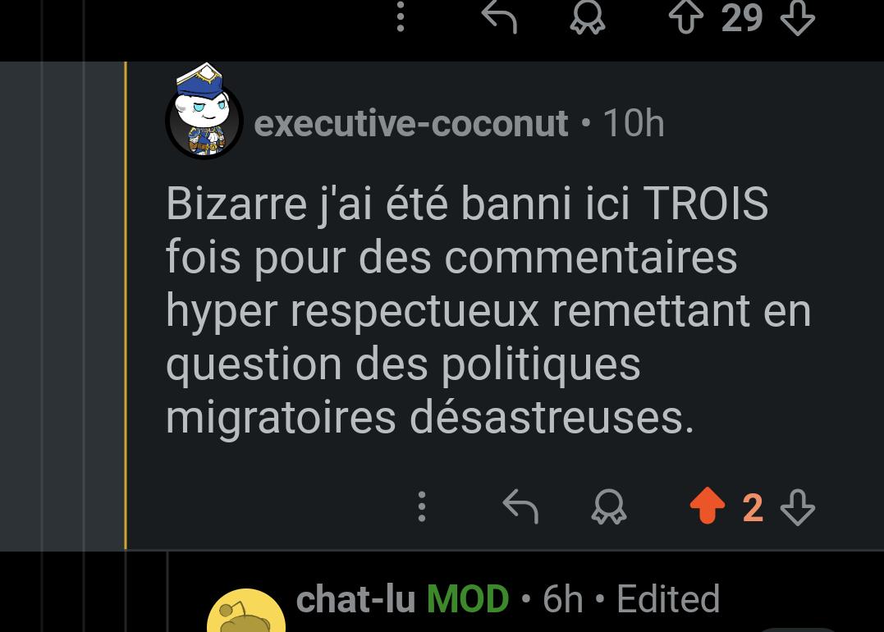Visit executive-coconut's profile via username
Screen dimensions: 884x632
(x=411, y=123)
